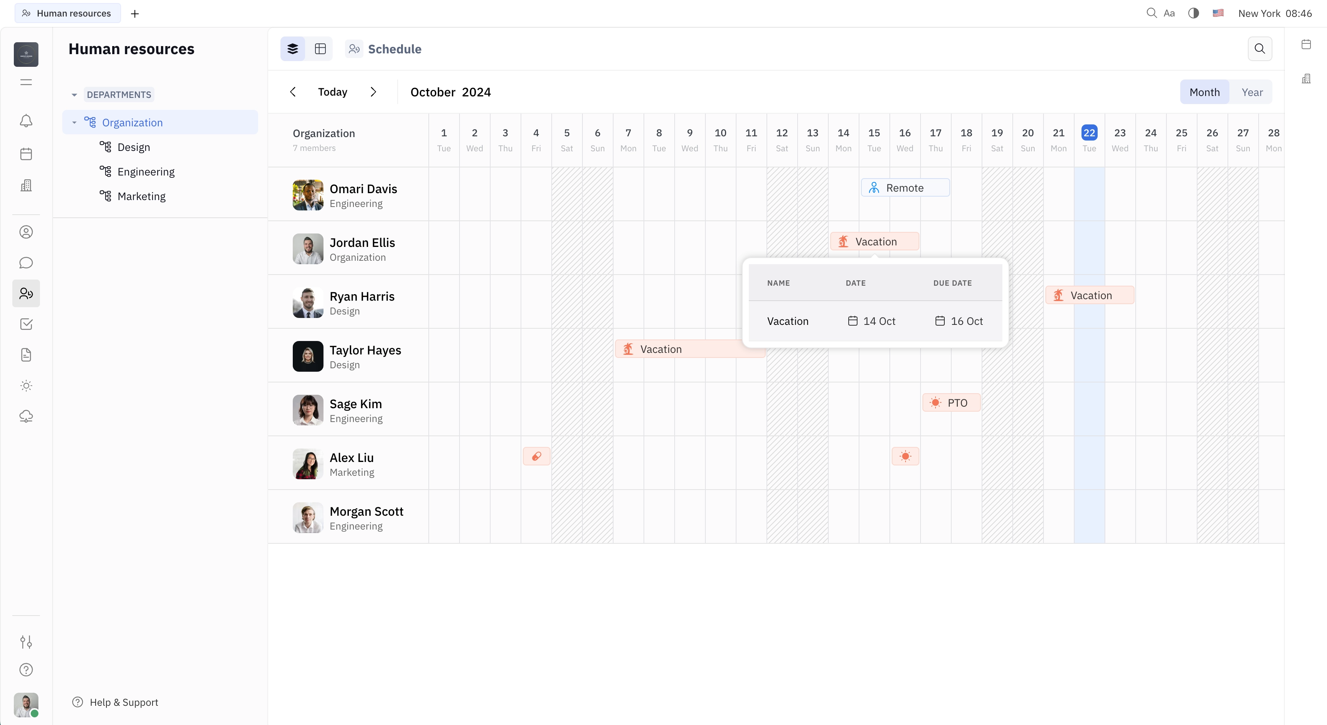Enable the grid layout view toggle
This screenshot has height=725, width=1327.
coord(320,49)
